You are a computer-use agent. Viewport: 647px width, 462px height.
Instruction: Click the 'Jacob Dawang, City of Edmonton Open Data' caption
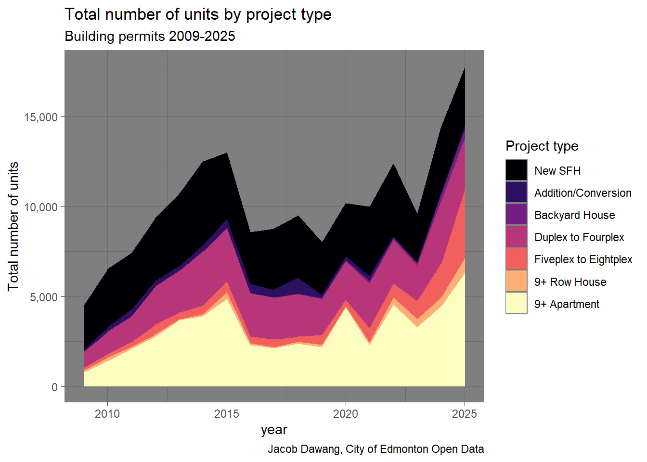[x=375, y=449]
